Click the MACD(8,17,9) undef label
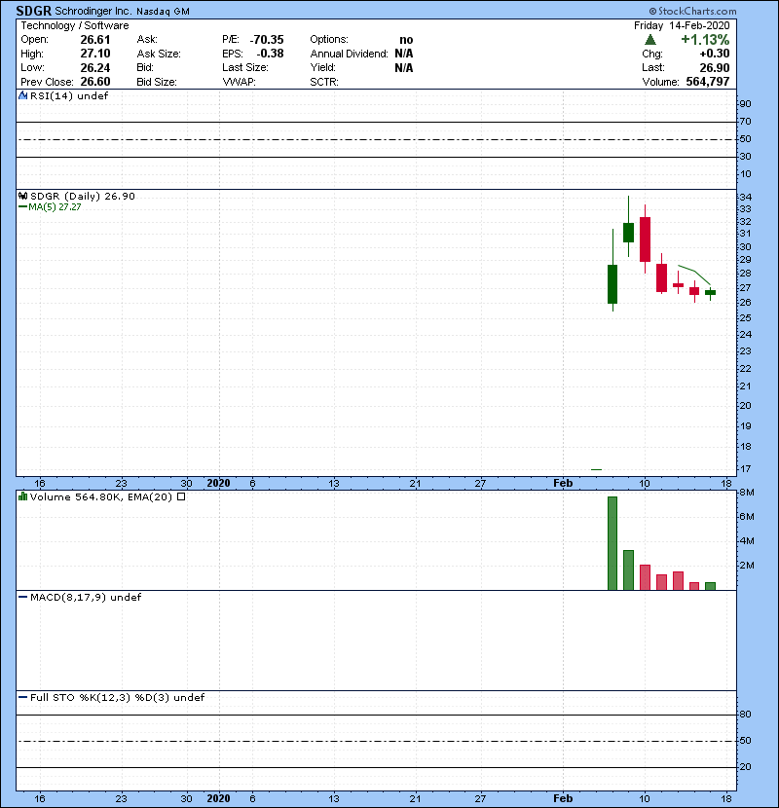This screenshot has width=779, height=808. click(86, 597)
